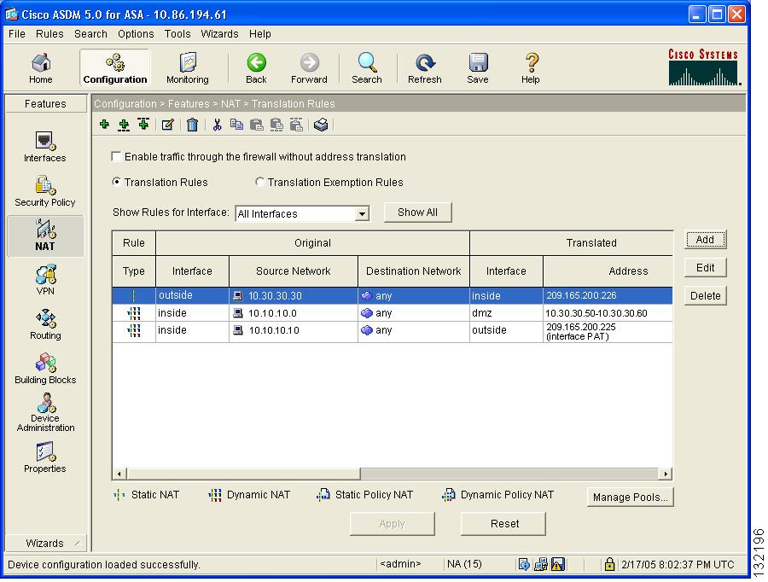Image resolution: width=768 pixels, height=582 pixels.
Task: Open the Help menu
Action: click(259, 34)
